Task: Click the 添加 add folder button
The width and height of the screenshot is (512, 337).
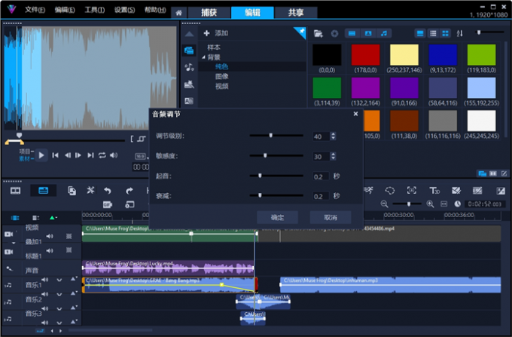Action: (x=216, y=33)
